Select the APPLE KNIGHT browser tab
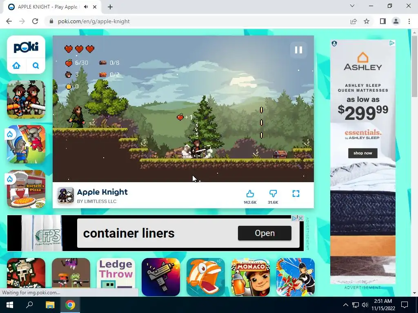This screenshot has width=418, height=313. (47, 7)
